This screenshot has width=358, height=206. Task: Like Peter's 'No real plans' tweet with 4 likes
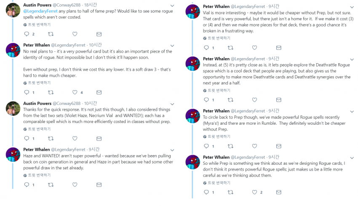75,92
